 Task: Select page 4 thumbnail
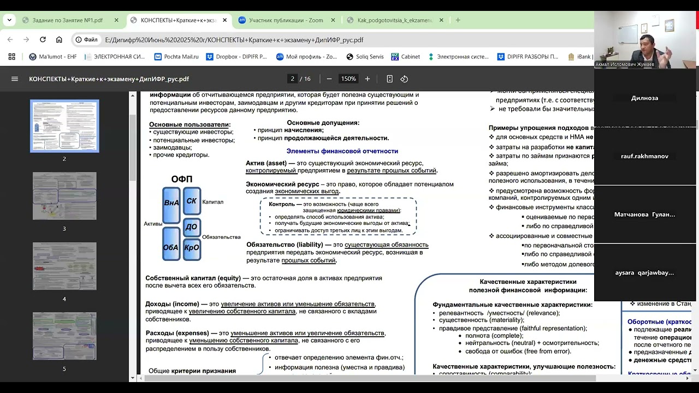64,266
